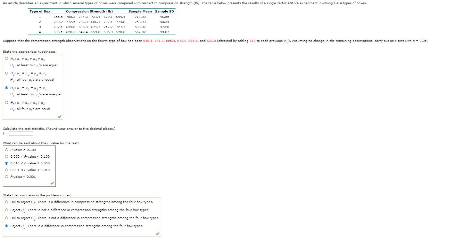Select hypotheses option 'at least two are unequal'

[x=7, y=88]
